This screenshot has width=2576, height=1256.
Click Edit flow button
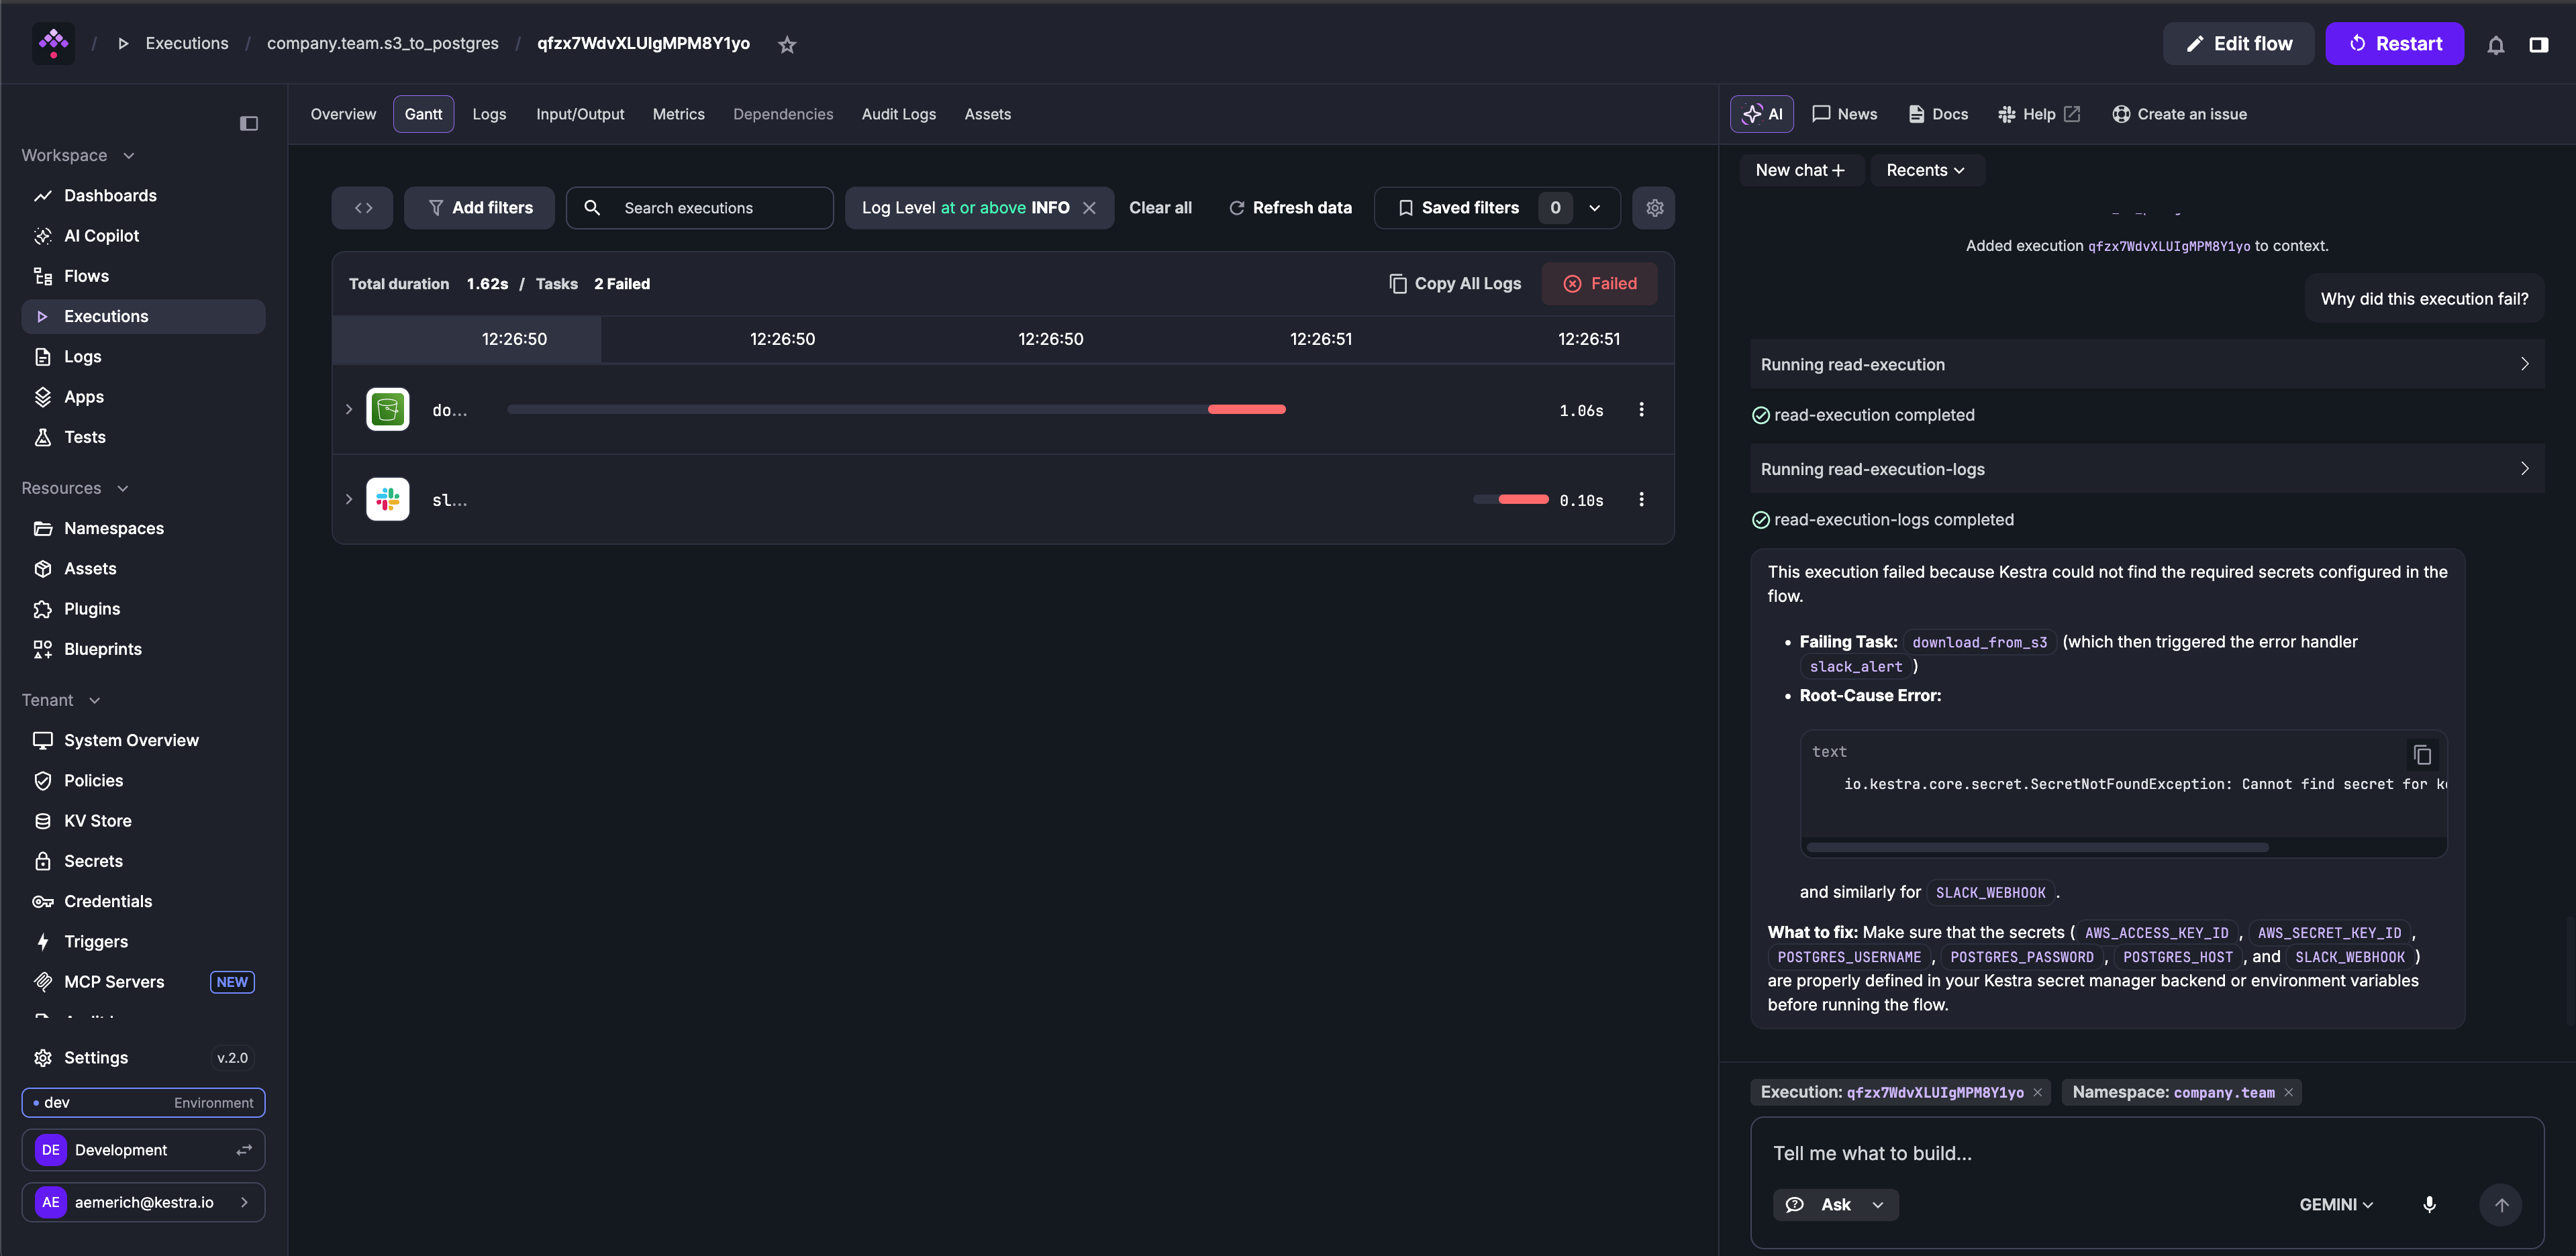click(2238, 44)
